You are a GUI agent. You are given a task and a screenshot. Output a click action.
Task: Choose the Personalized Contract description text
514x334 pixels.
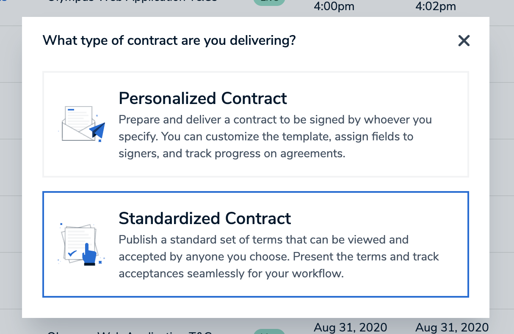click(275, 137)
